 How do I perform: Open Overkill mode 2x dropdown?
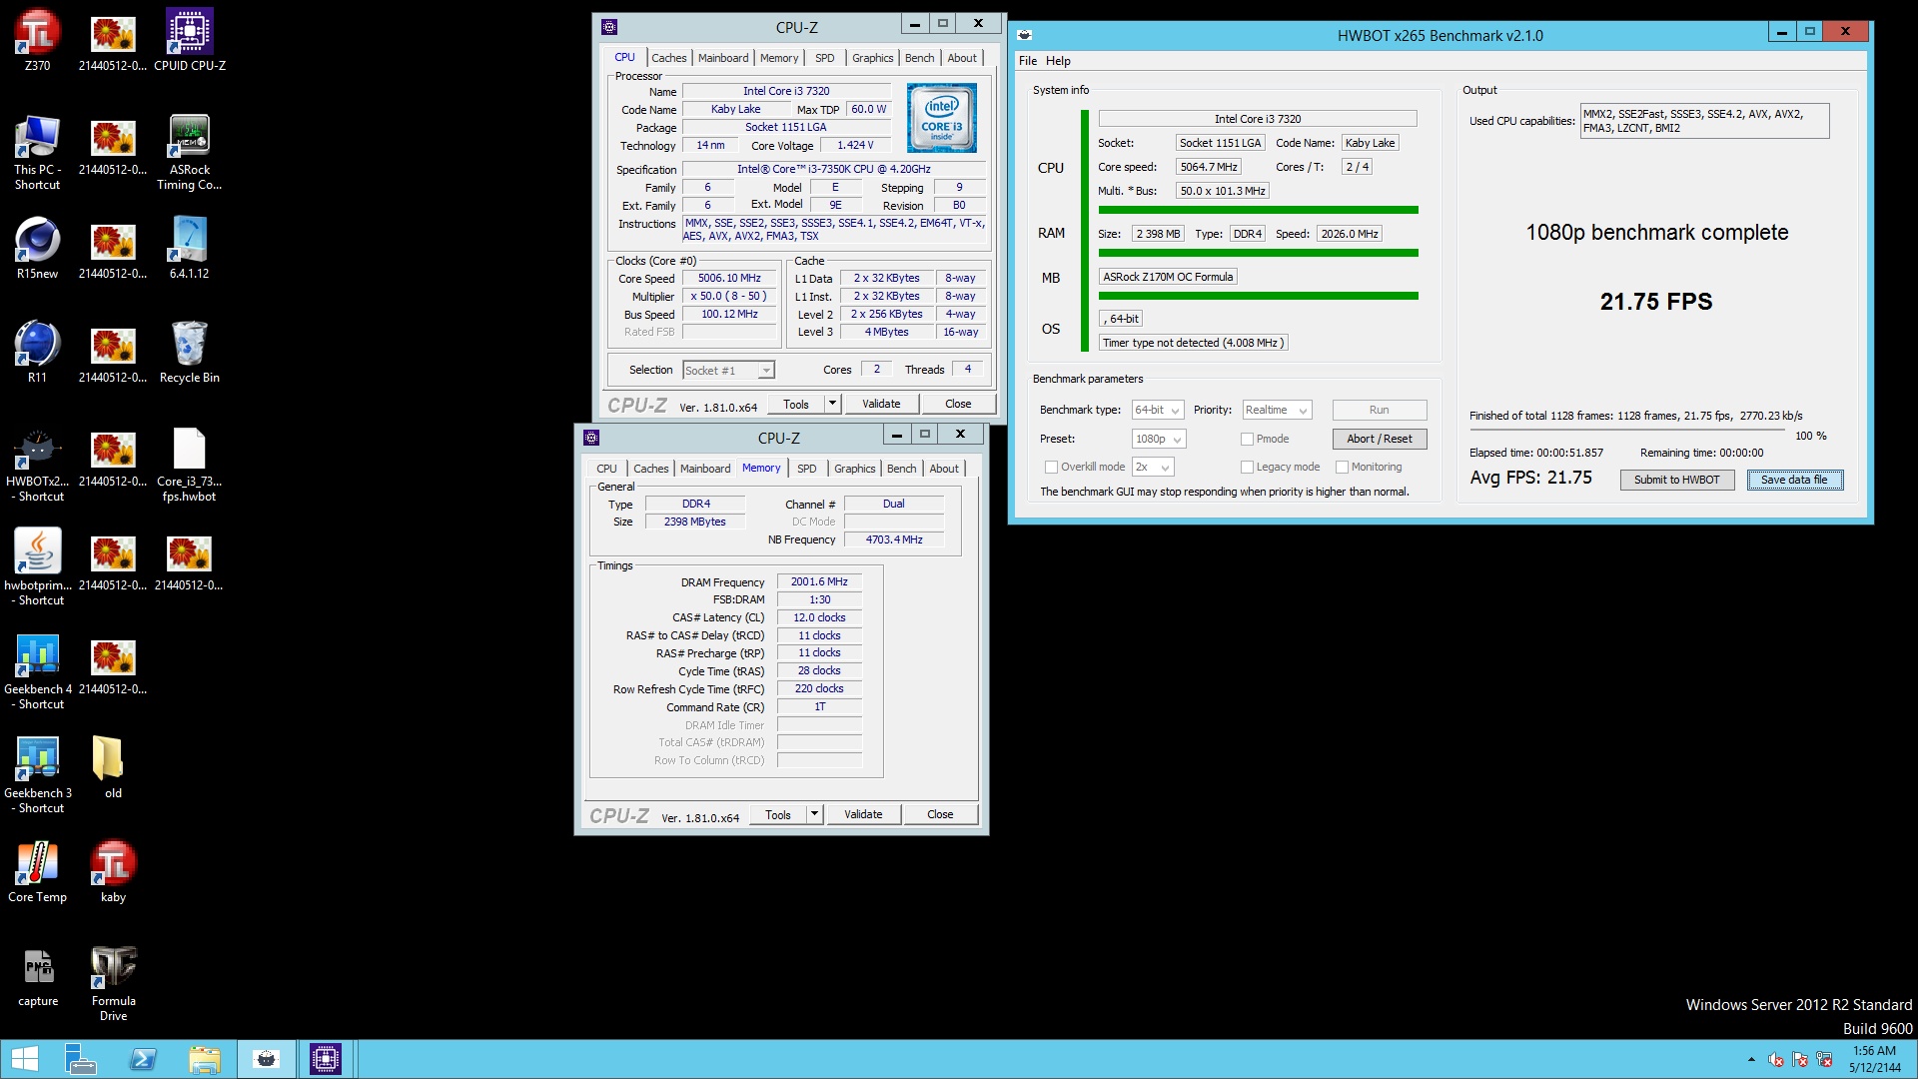pos(1153,467)
